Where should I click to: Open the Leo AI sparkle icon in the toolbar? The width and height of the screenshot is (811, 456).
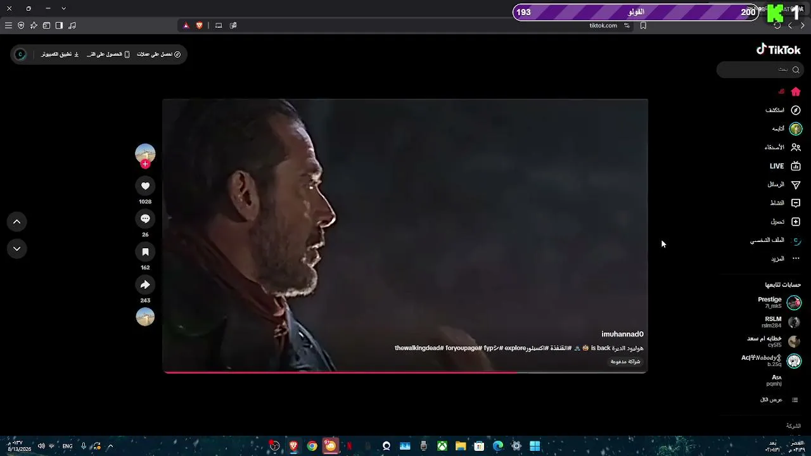point(34,25)
